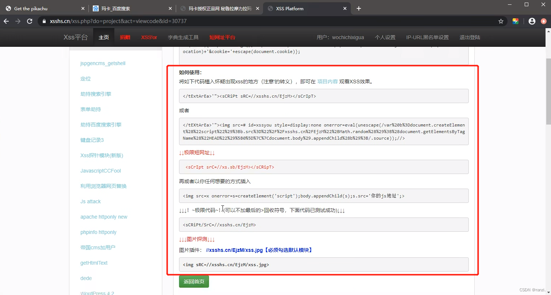This screenshot has height=295, width=551.
Task: Open 表单劫持 module
Action: click(x=91, y=109)
